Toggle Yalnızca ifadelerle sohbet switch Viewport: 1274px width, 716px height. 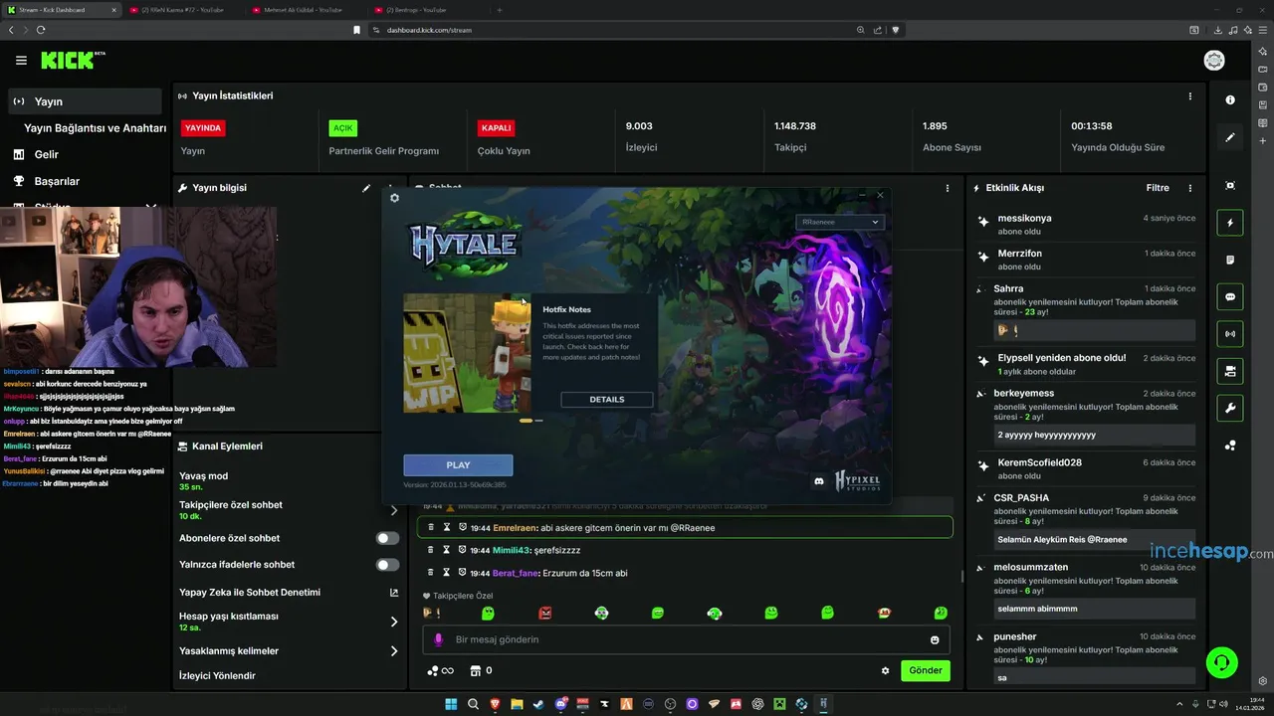click(387, 565)
